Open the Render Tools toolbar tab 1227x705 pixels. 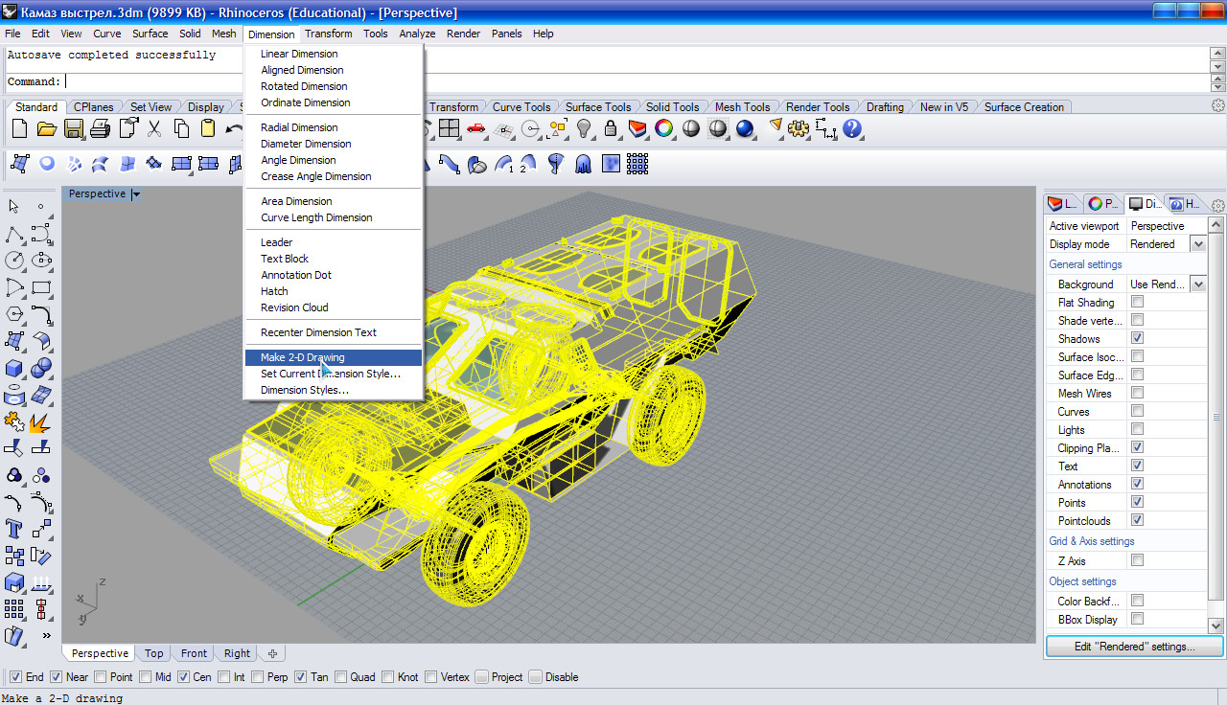pos(818,107)
